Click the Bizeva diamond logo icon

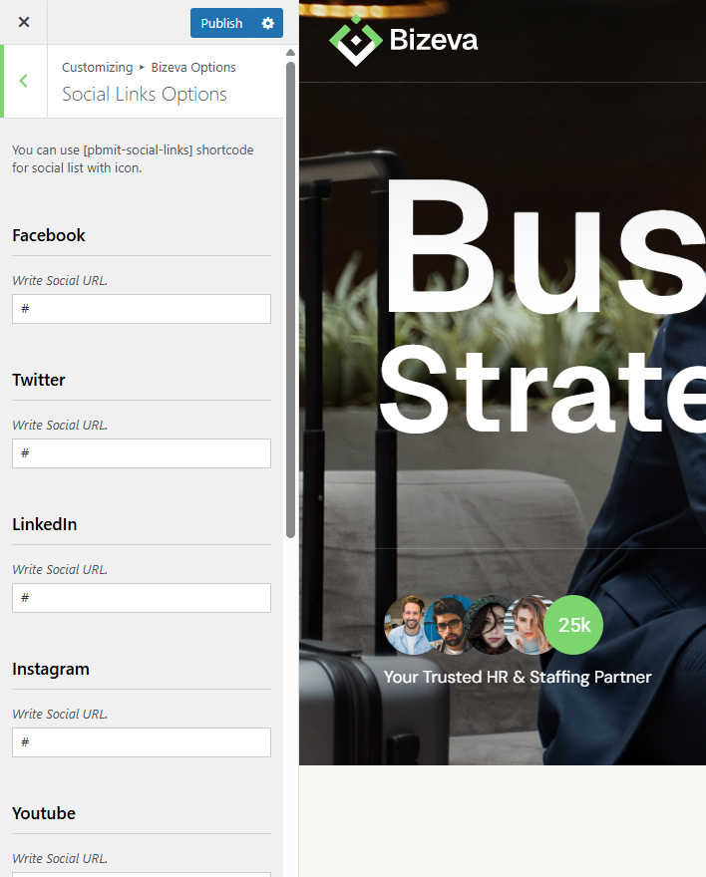356,40
